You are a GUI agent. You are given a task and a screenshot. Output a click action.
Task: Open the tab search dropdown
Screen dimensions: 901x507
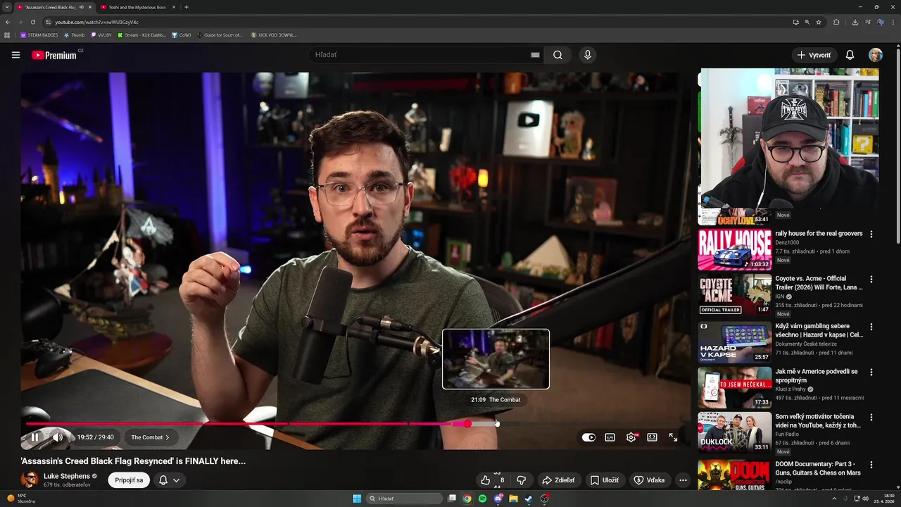pyautogui.click(x=6, y=7)
